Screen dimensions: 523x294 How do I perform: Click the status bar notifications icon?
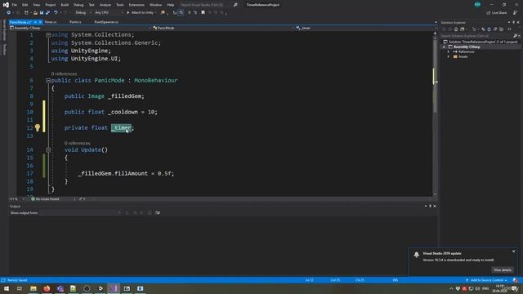coord(516,280)
